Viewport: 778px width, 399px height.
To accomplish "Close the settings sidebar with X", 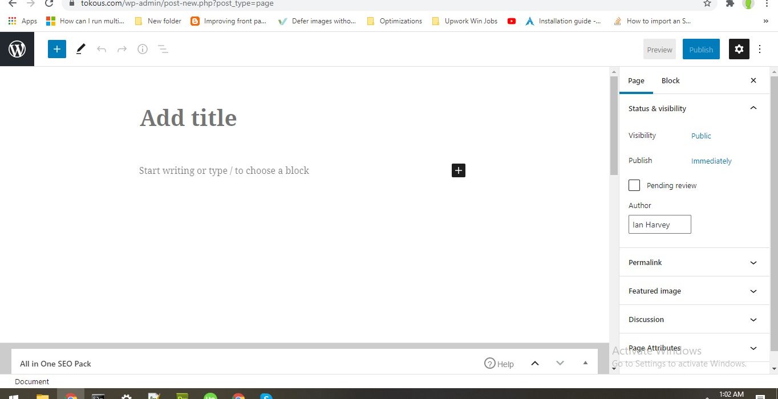I will click(753, 80).
